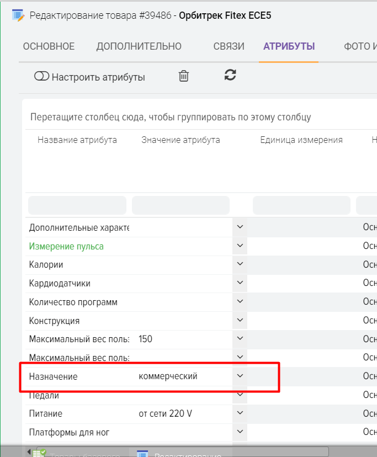Image resolution: width=377 pixels, height=457 pixels.
Task: Select the Назначение attribute name
Action: coord(53,376)
